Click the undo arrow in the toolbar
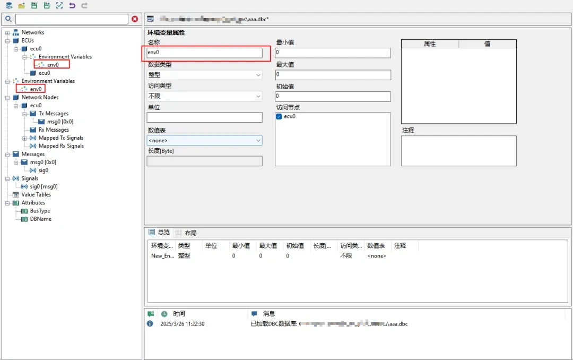 pos(72,5)
